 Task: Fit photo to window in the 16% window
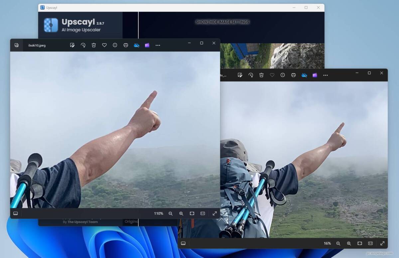click(x=359, y=243)
